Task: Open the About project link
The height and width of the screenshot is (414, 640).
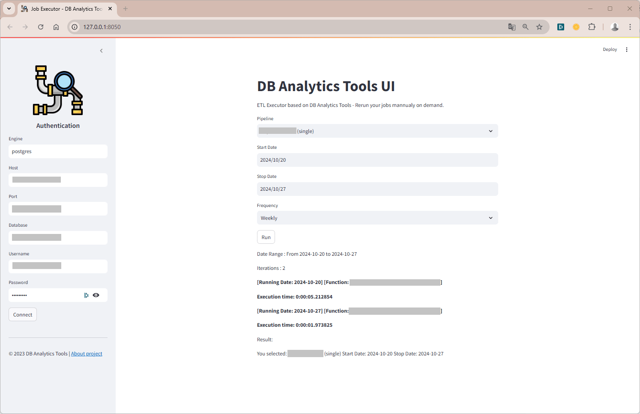Action: (x=87, y=354)
